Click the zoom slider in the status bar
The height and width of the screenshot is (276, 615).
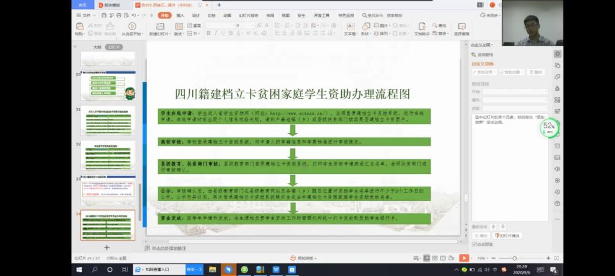pos(515,258)
